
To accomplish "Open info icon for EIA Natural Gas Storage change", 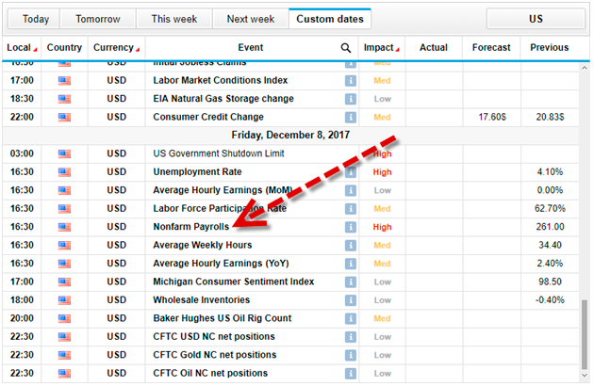I will pyautogui.click(x=351, y=99).
